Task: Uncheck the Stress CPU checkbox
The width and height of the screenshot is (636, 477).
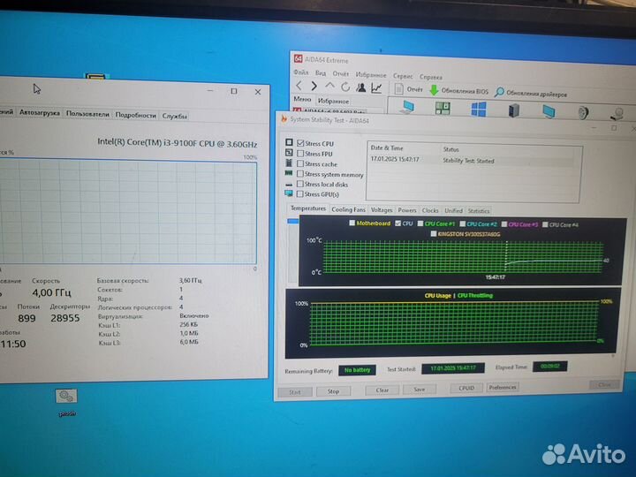Action: coord(300,143)
